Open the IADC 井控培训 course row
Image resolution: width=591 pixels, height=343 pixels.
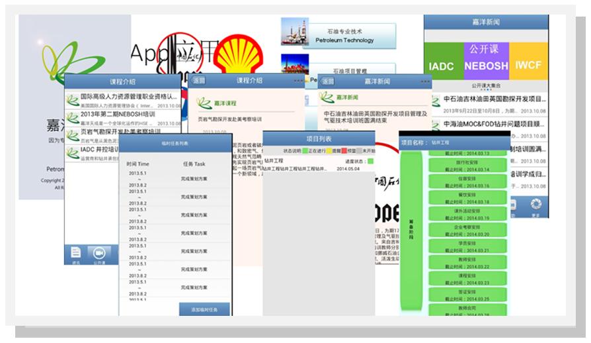point(92,153)
